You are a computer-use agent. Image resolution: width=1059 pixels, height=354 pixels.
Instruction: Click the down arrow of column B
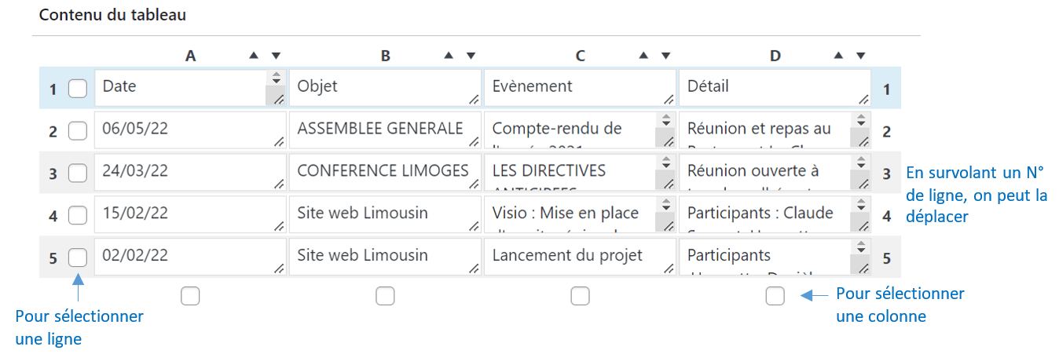tap(471, 56)
